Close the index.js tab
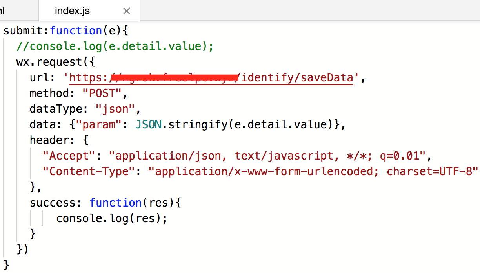Image resolution: width=480 pixels, height=273 pixels. 127,11
